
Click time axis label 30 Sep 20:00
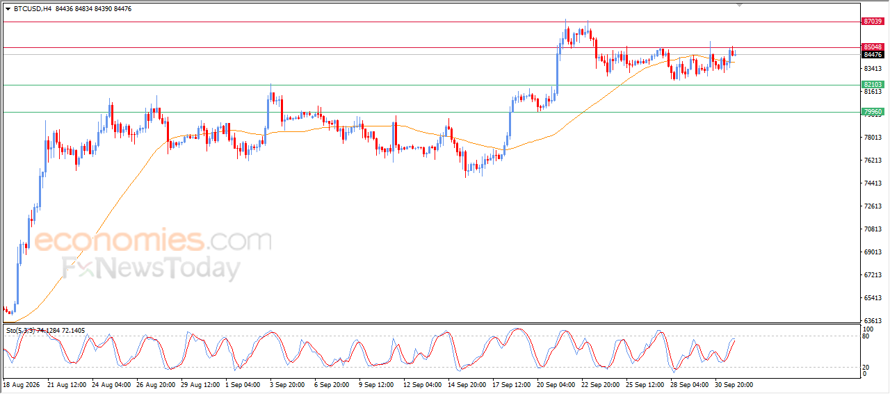(x=736, y=384)
